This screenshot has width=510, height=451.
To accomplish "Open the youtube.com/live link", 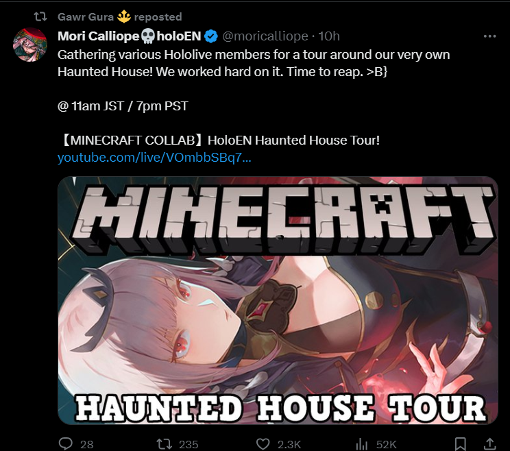I will pos(154,158).
